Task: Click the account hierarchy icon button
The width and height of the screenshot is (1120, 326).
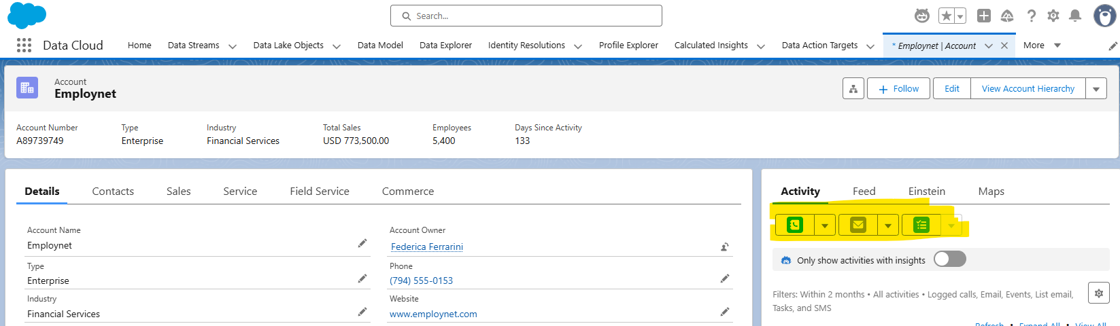Action: point(853,89)
